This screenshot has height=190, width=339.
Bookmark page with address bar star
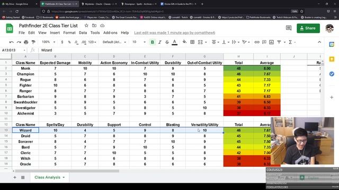pos(301,11)
